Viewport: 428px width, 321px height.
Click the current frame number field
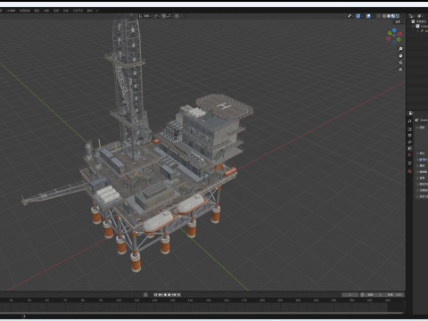pos(350,295)
